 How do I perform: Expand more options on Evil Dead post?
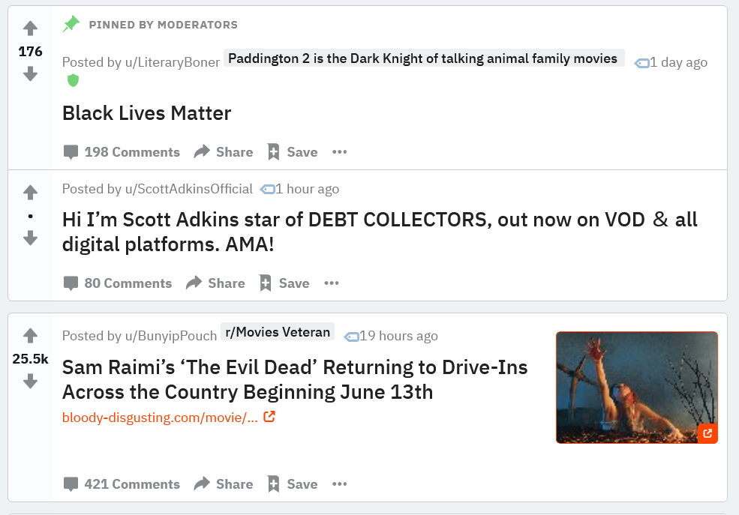point(340,484)
